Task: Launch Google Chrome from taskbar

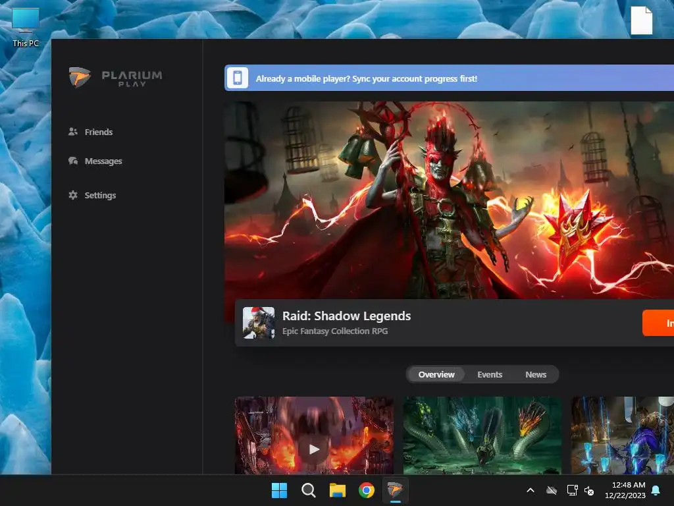Action: (367, 490)
